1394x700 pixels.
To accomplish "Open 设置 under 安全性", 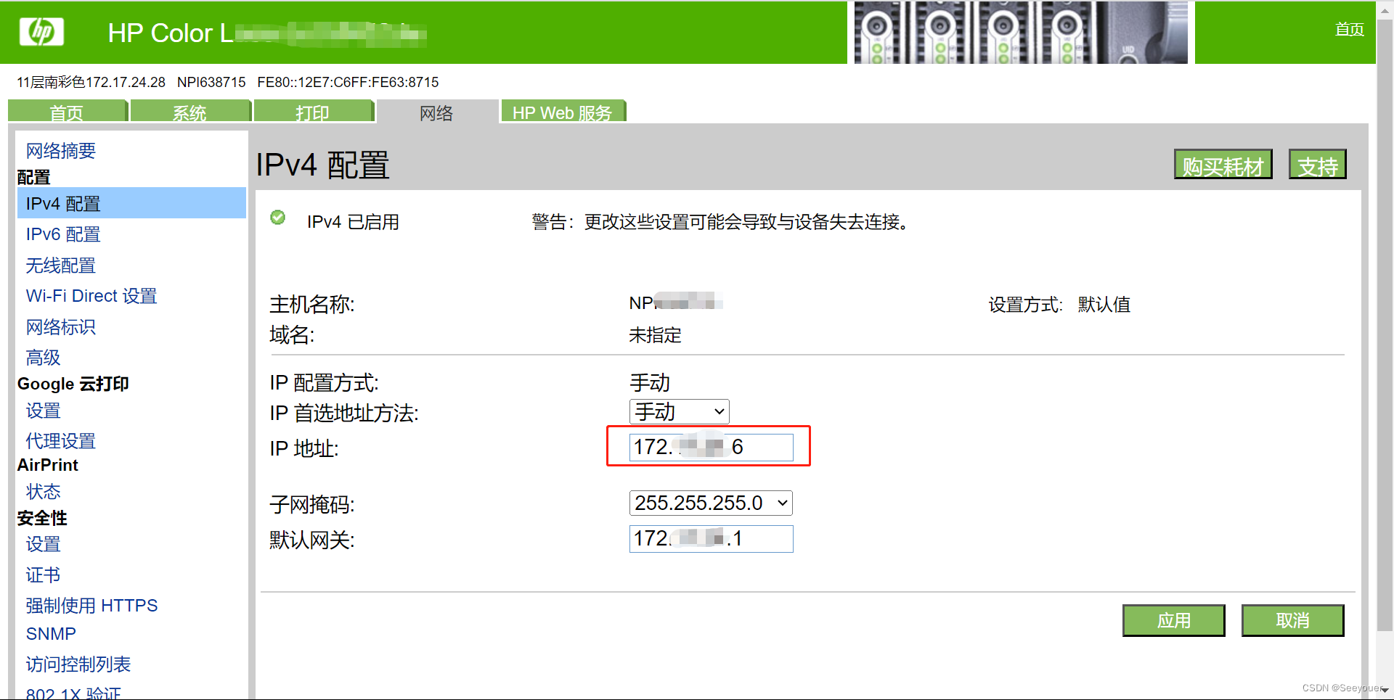I will tap(44, 544).
